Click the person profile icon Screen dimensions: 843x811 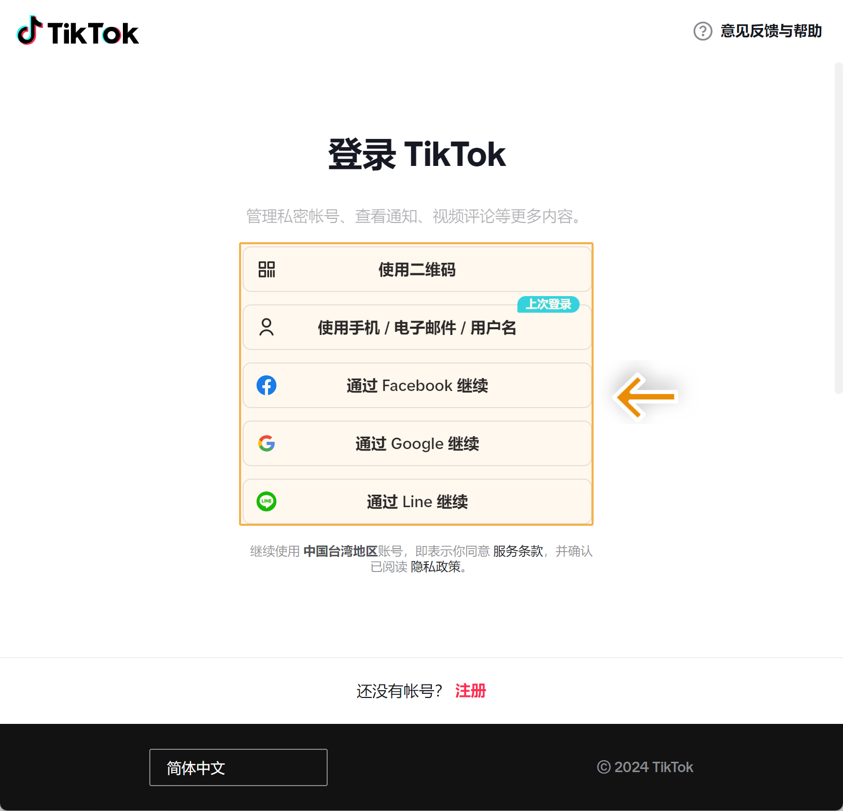pos(266,327)
